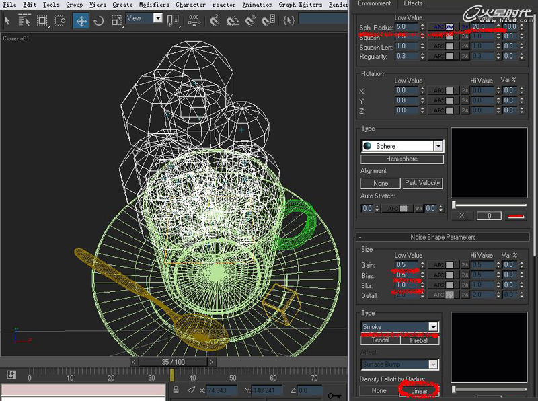Viewport: 538px width, 401px height.
Task: Click the X button below Sphere preview
Action: (x=461, y=215)
